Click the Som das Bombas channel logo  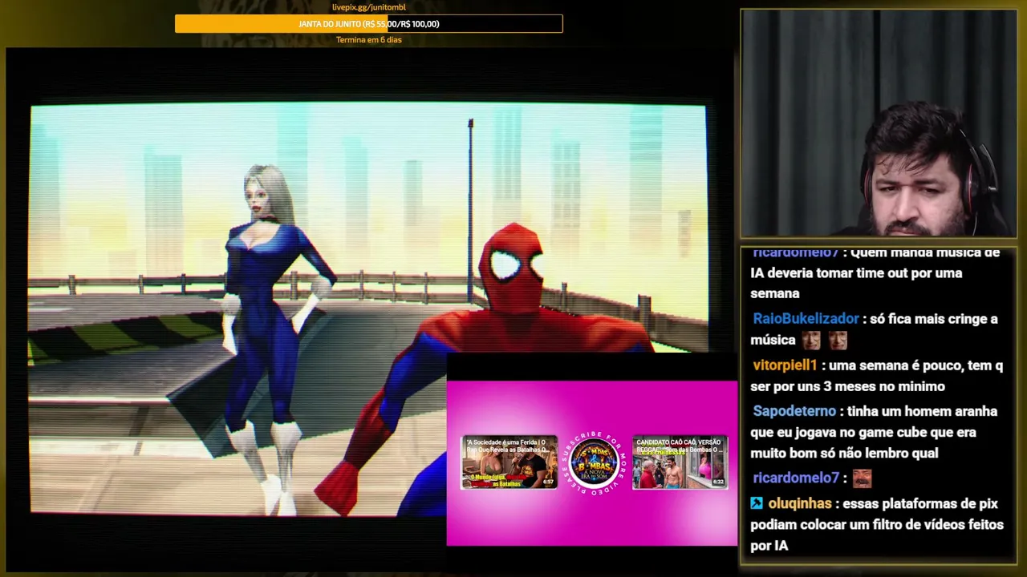[595, 462]
